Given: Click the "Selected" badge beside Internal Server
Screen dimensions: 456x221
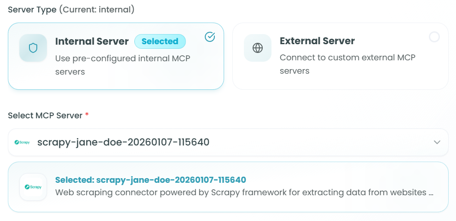Looking at the screenshot, I should coord(160,41).
